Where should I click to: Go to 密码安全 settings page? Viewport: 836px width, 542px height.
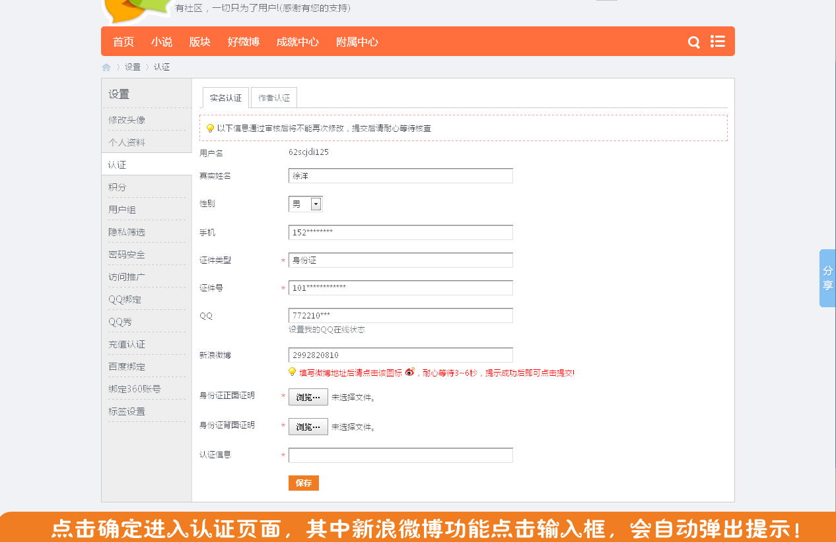point(127,255)
